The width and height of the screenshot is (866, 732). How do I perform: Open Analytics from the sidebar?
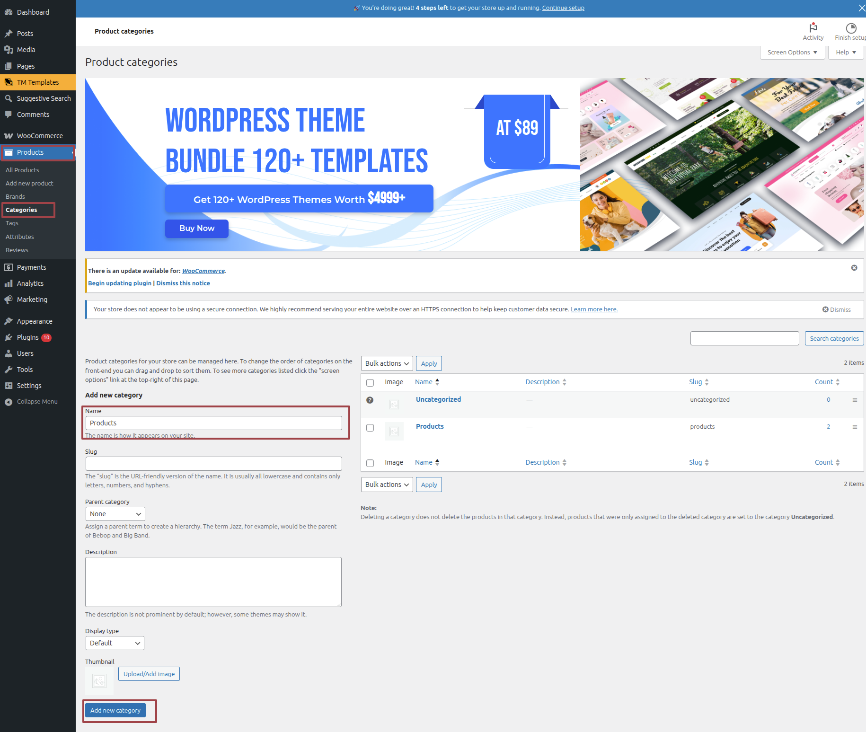pyautogui.click(x=30, y=283)
